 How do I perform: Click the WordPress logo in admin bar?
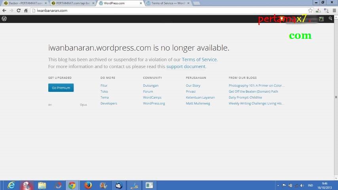4,19
